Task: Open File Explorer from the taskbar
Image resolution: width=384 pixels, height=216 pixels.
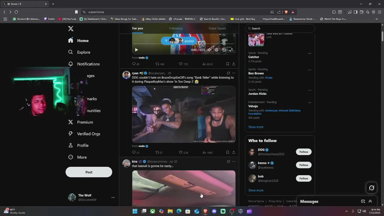Action: click(170, 211)
